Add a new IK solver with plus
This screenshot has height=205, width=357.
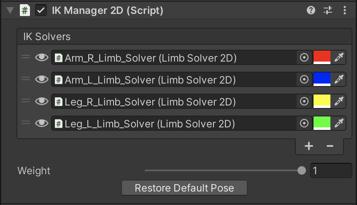tap(309, 146)
